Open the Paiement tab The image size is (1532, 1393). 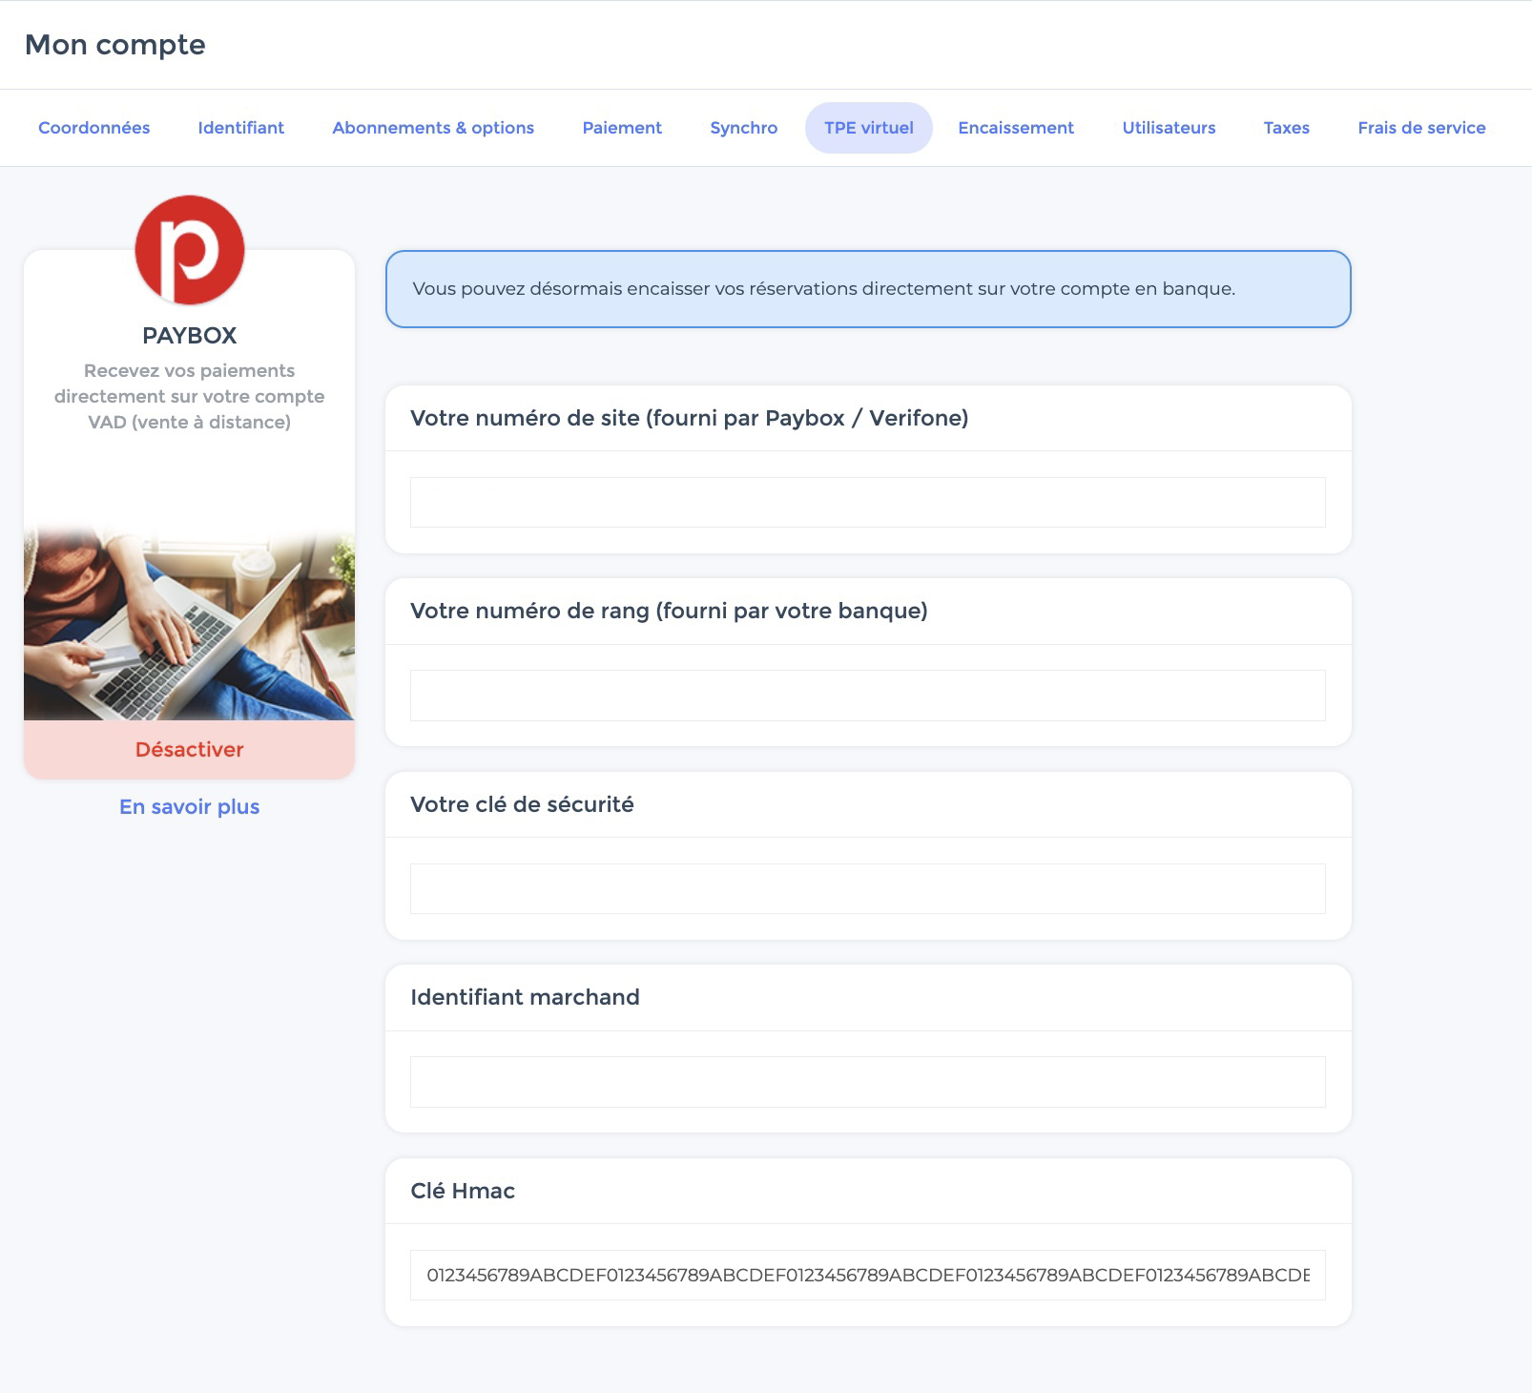click(x=621, y=128)
